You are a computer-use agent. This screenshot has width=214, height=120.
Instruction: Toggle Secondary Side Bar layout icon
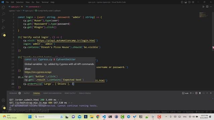click(189, 2)
